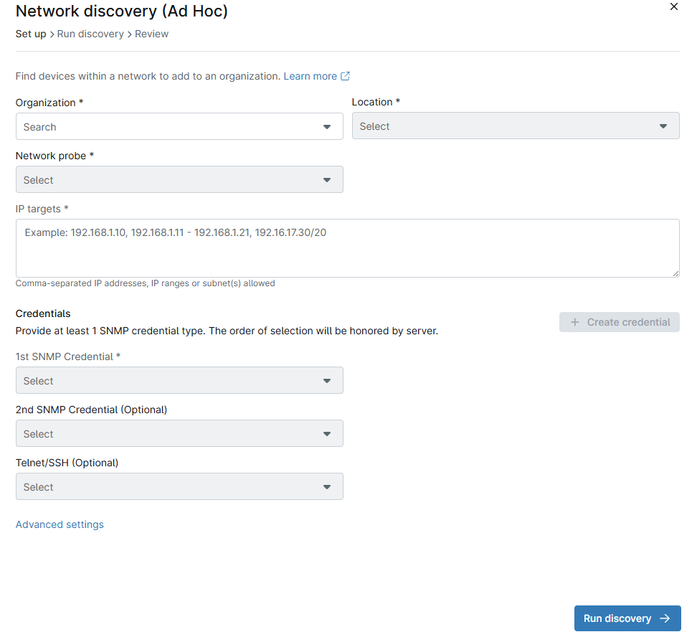This screenshot has height=637, width=697.
Task: Select the Set up breadcrumb step
Action: point(31,34)
